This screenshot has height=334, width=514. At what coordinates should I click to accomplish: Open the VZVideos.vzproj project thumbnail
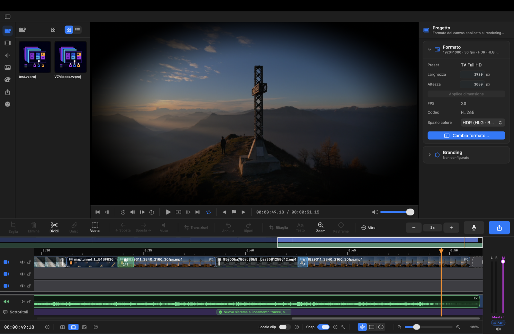pyautogui.click(x=70, y=57)
